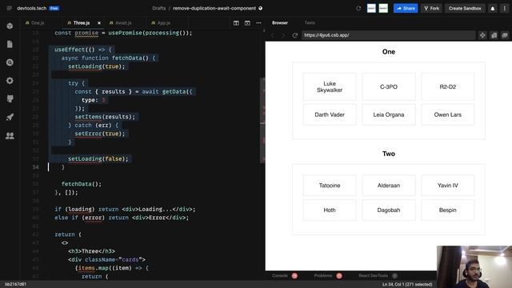The height and width of the screenshot is (288, 512).
Task: Click the C-3PO card
Action: pos(389,87)
